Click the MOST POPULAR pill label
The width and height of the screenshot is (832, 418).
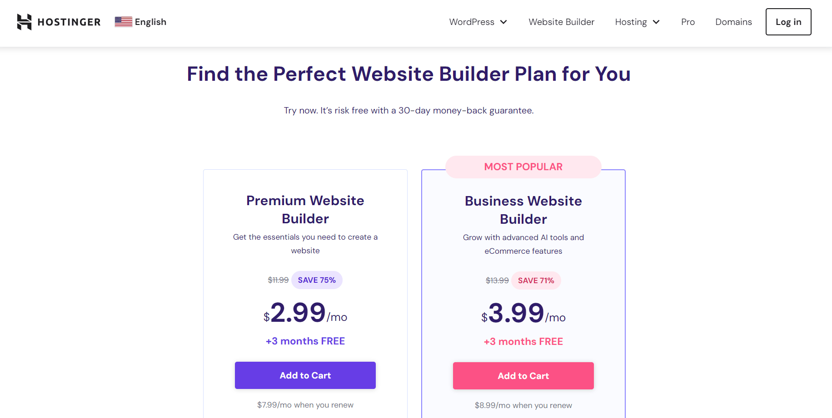[523, 167]
